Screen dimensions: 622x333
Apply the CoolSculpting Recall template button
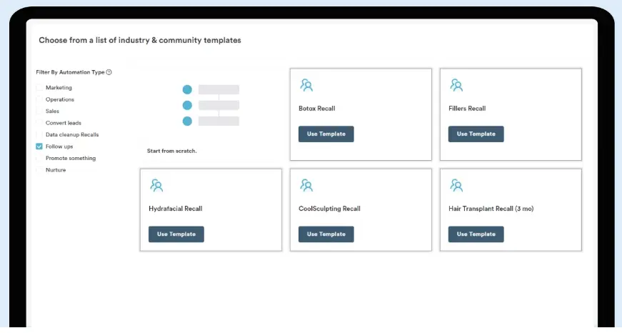coord(326,234)
